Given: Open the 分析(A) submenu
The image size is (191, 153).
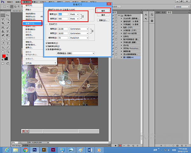Looking at the screenshot, I should point(40,63).
